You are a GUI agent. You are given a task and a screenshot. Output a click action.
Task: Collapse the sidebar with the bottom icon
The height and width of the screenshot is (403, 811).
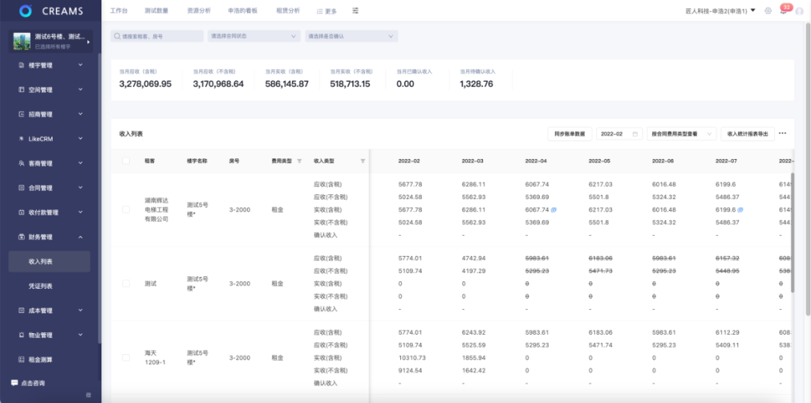[x=89, y=395]
